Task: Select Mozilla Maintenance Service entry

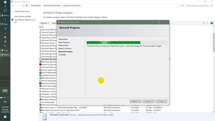Action: [x=48, y=81]
